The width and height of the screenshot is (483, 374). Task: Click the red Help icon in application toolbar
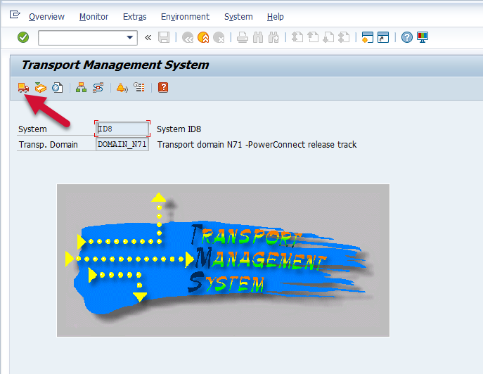[163, 88]
